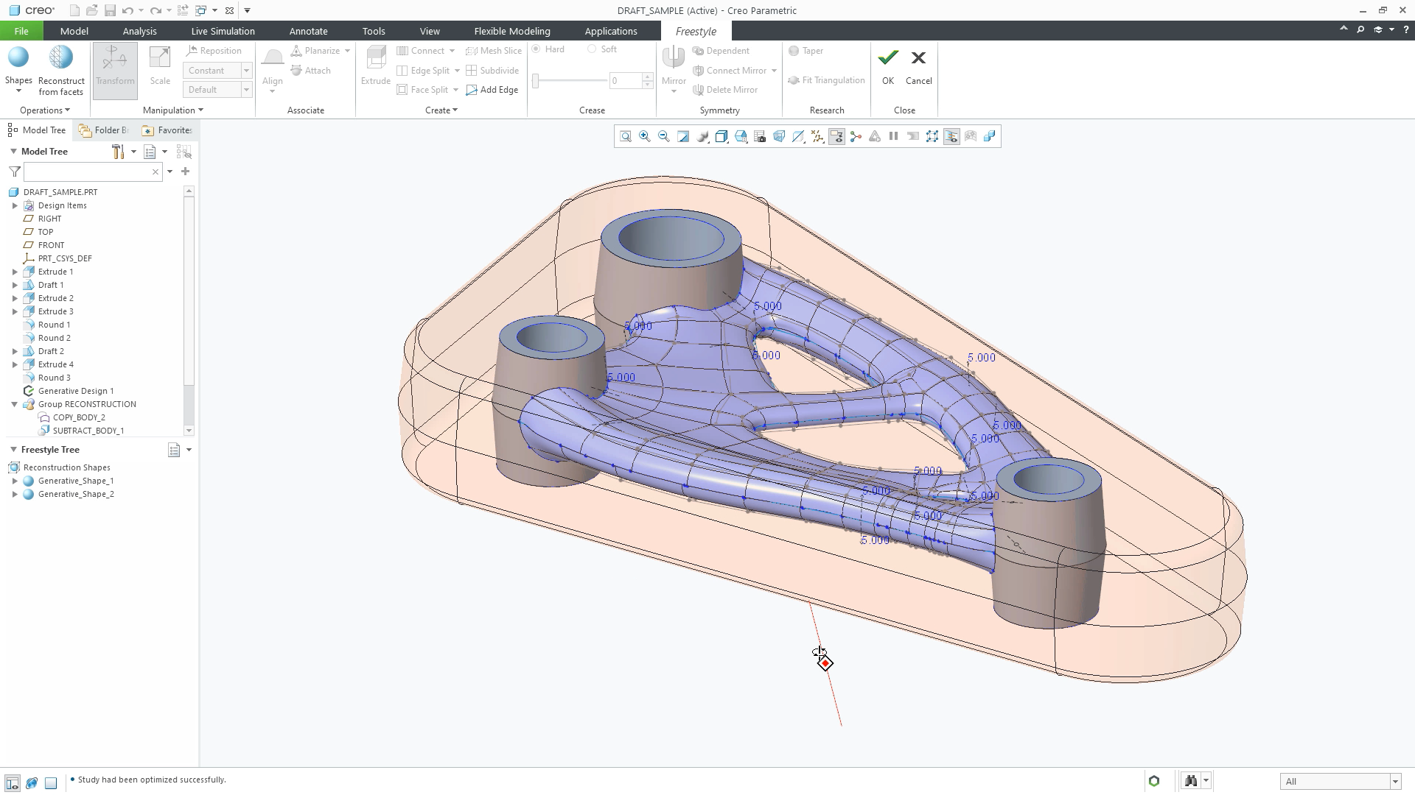Switch to Folder Browser panel tab
Screen dimensions: 1415x795
[103, 130]
